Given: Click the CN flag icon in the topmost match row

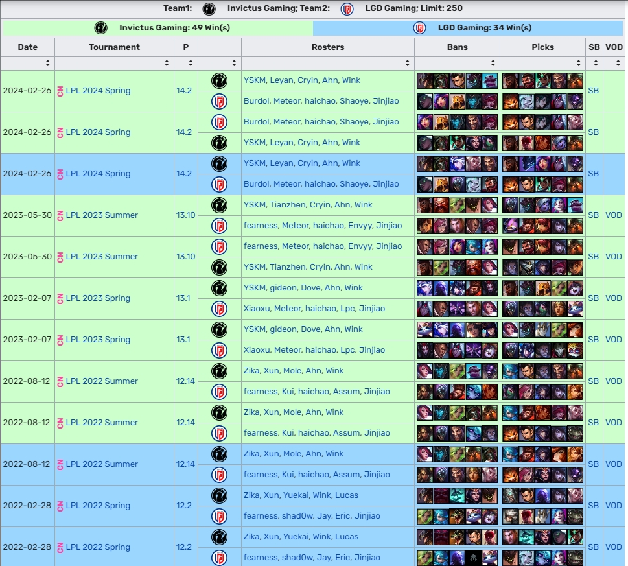Looking at the screenshot, I should tap(60, 91).
